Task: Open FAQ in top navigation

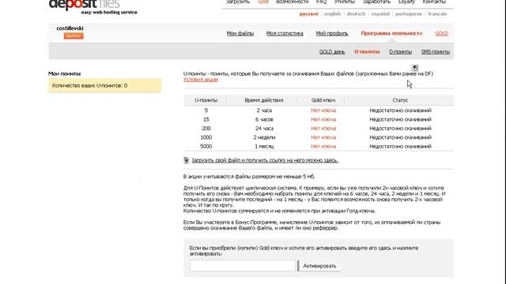Action: (321, 2)
